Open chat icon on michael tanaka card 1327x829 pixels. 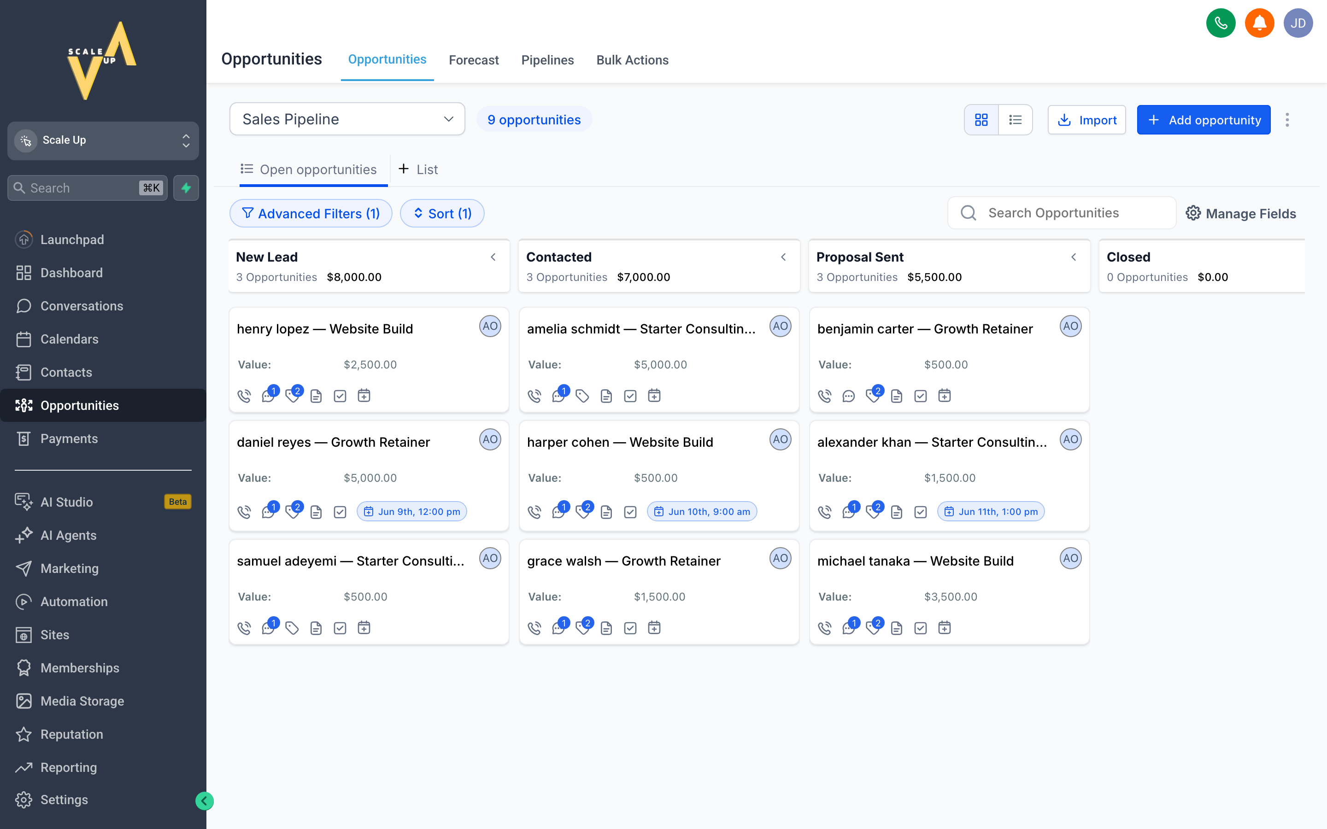(848, 628)
